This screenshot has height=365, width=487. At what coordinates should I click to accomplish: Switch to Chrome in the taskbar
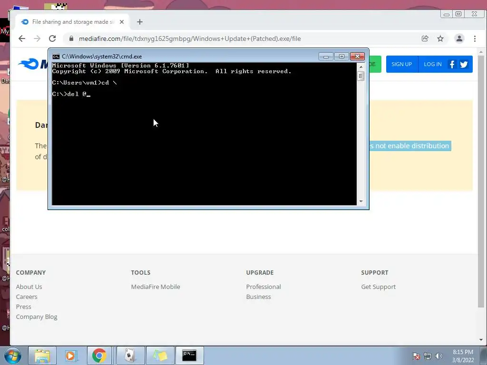click(x=99, y=355)
